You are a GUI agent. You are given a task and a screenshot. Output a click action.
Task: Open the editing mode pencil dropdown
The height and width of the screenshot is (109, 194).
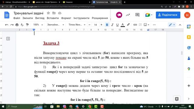172,25
